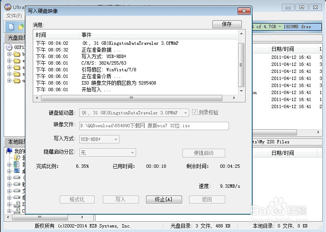Open the 隐藏启动分区 dropdown showing 无
Image resolution: width=326 pixels, height=232 pixels.
click(132, 153)
